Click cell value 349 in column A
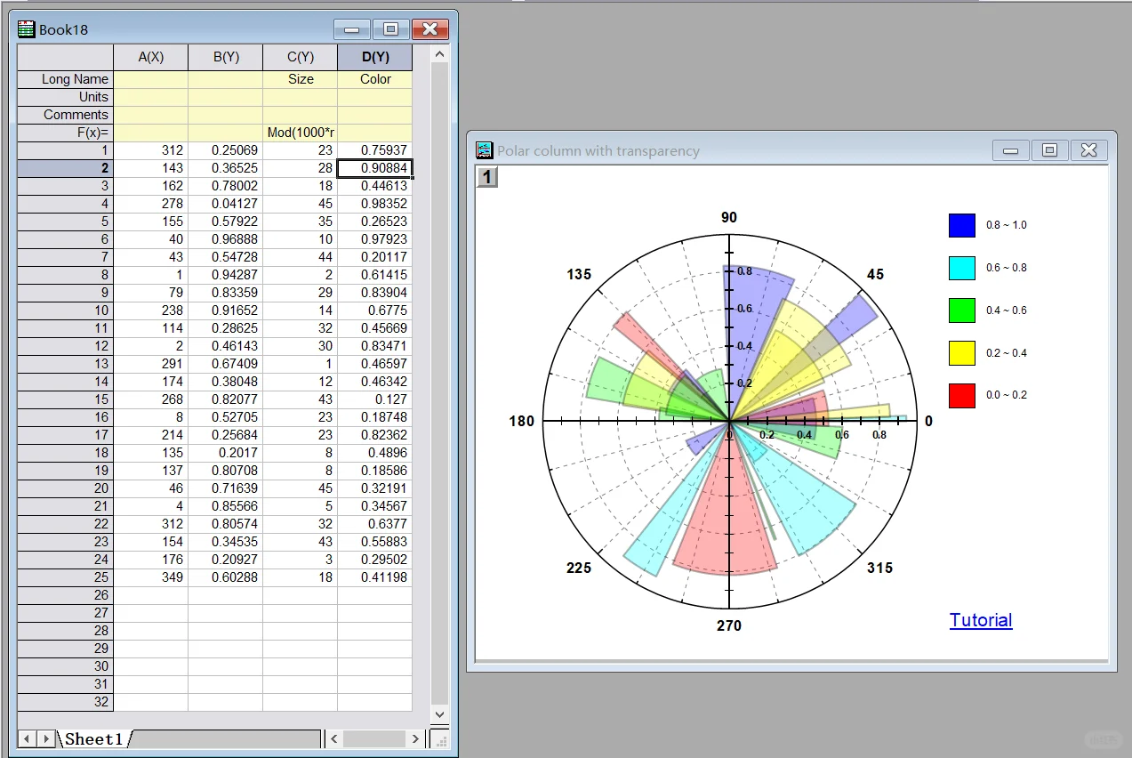This screenshot has height=758, width=1132. pyautogui.click(x=151, y=577)
